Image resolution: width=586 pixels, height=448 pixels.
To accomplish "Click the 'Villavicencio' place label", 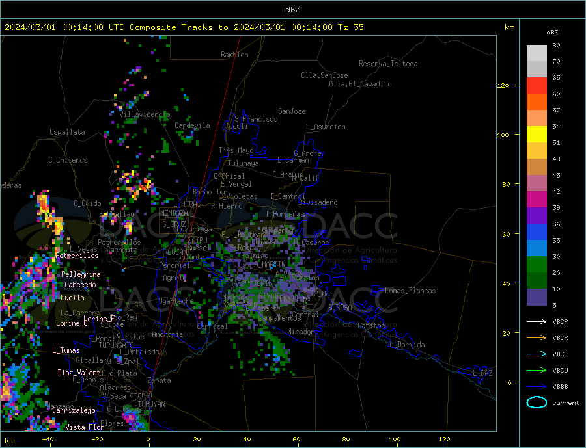I will pos(145,114).
